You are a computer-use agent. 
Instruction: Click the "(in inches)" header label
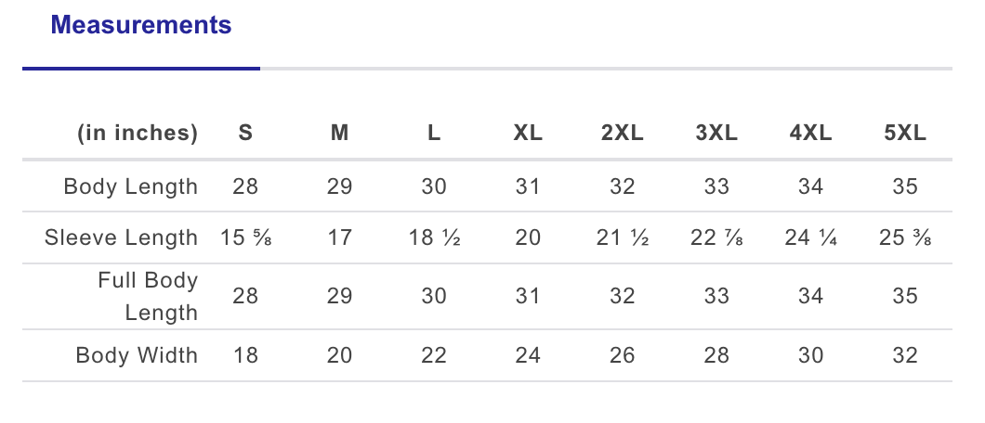click(x=138, y=133)
